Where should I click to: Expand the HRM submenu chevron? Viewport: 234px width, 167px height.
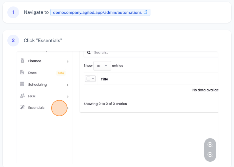pos(68,96)
